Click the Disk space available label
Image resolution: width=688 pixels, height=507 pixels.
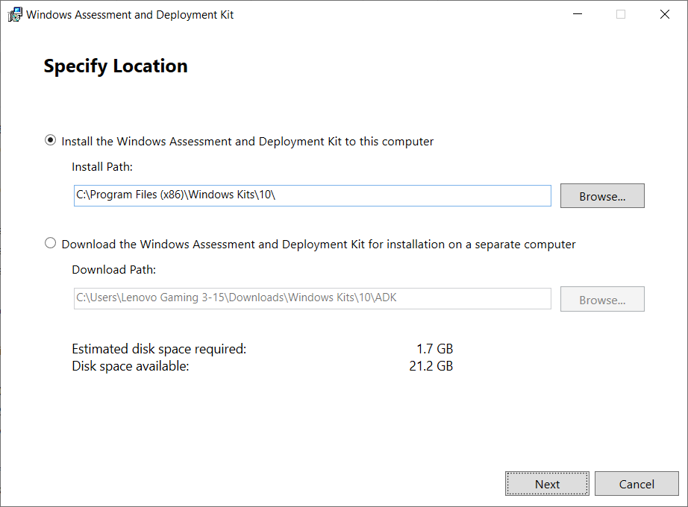pos(131,366)
